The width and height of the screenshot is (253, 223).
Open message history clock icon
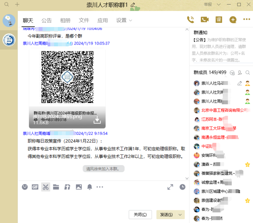pyautogui.click(x=182, y=187)
